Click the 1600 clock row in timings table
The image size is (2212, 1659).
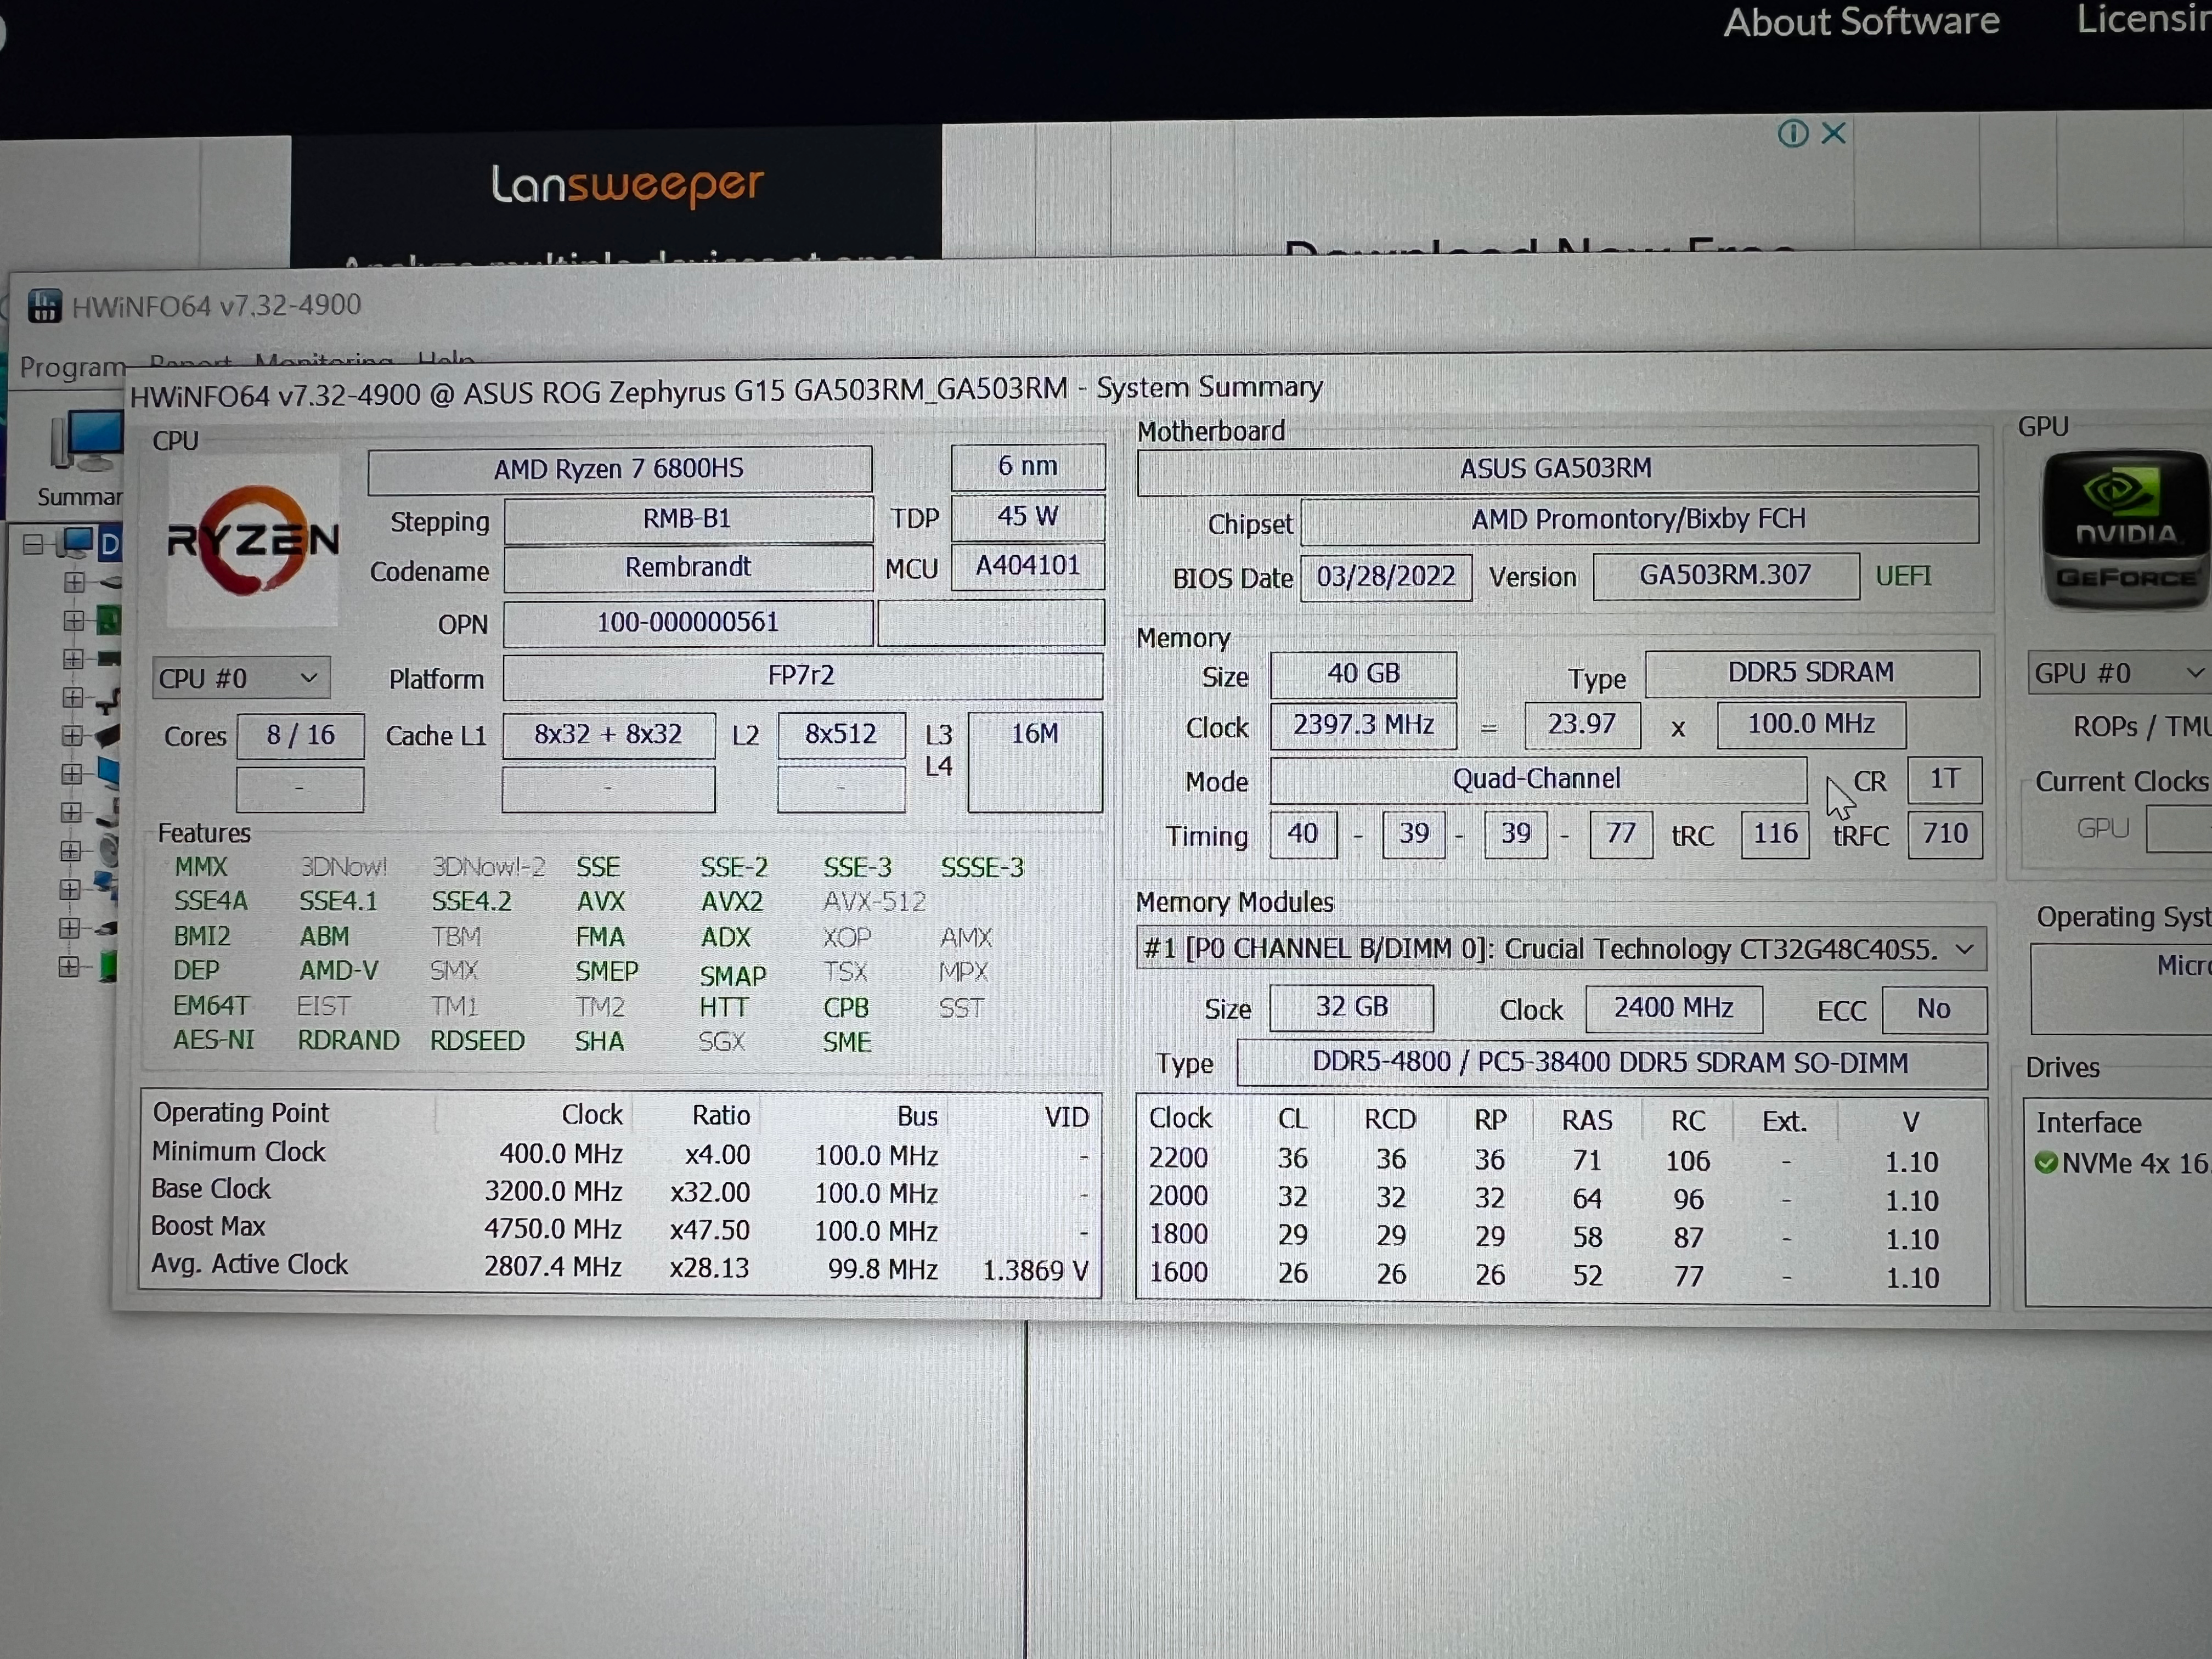pos(1545,1274)
